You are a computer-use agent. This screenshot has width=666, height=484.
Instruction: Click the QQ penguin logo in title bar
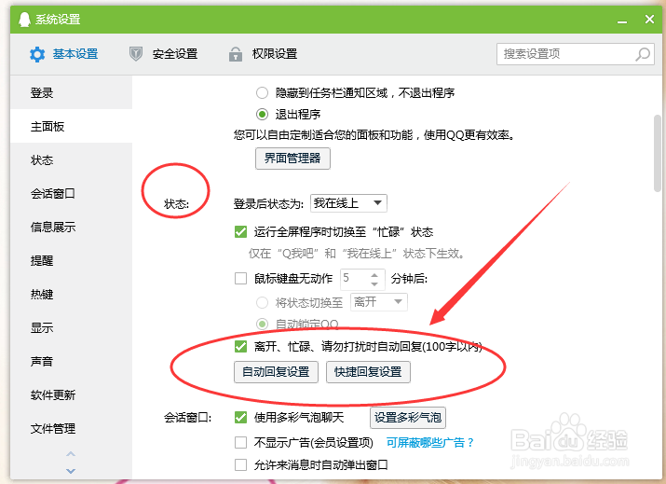pos(24,20)
